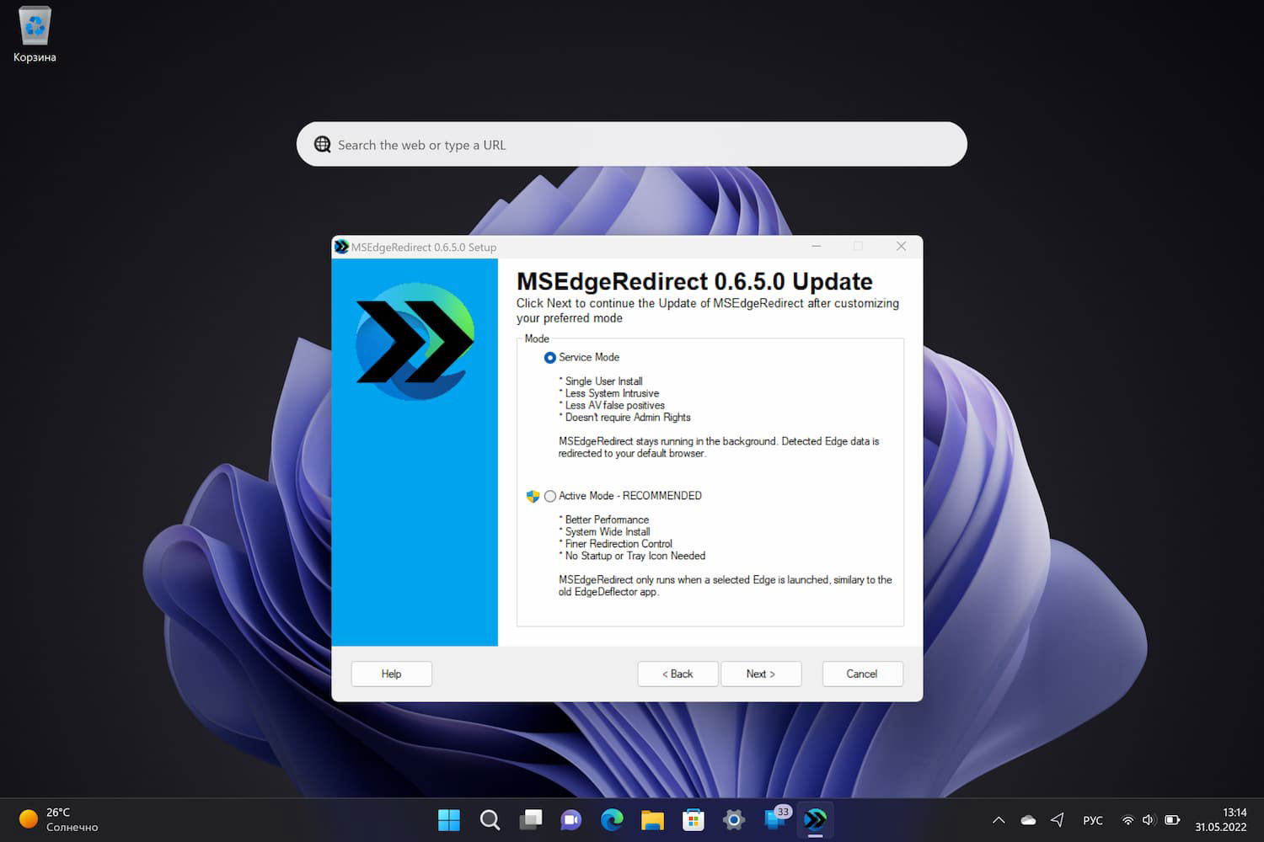
Task: Launch the Chat camera icon on taskbar
Action: (x=571, y=819)
